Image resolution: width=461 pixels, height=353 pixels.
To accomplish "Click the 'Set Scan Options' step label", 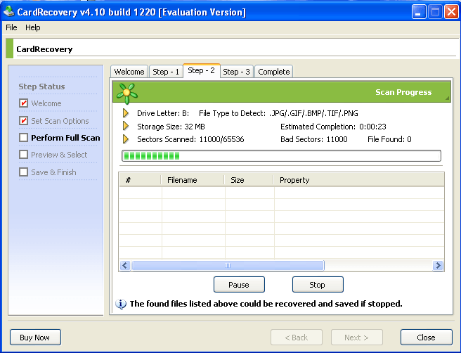I will [x=60, y=121].
